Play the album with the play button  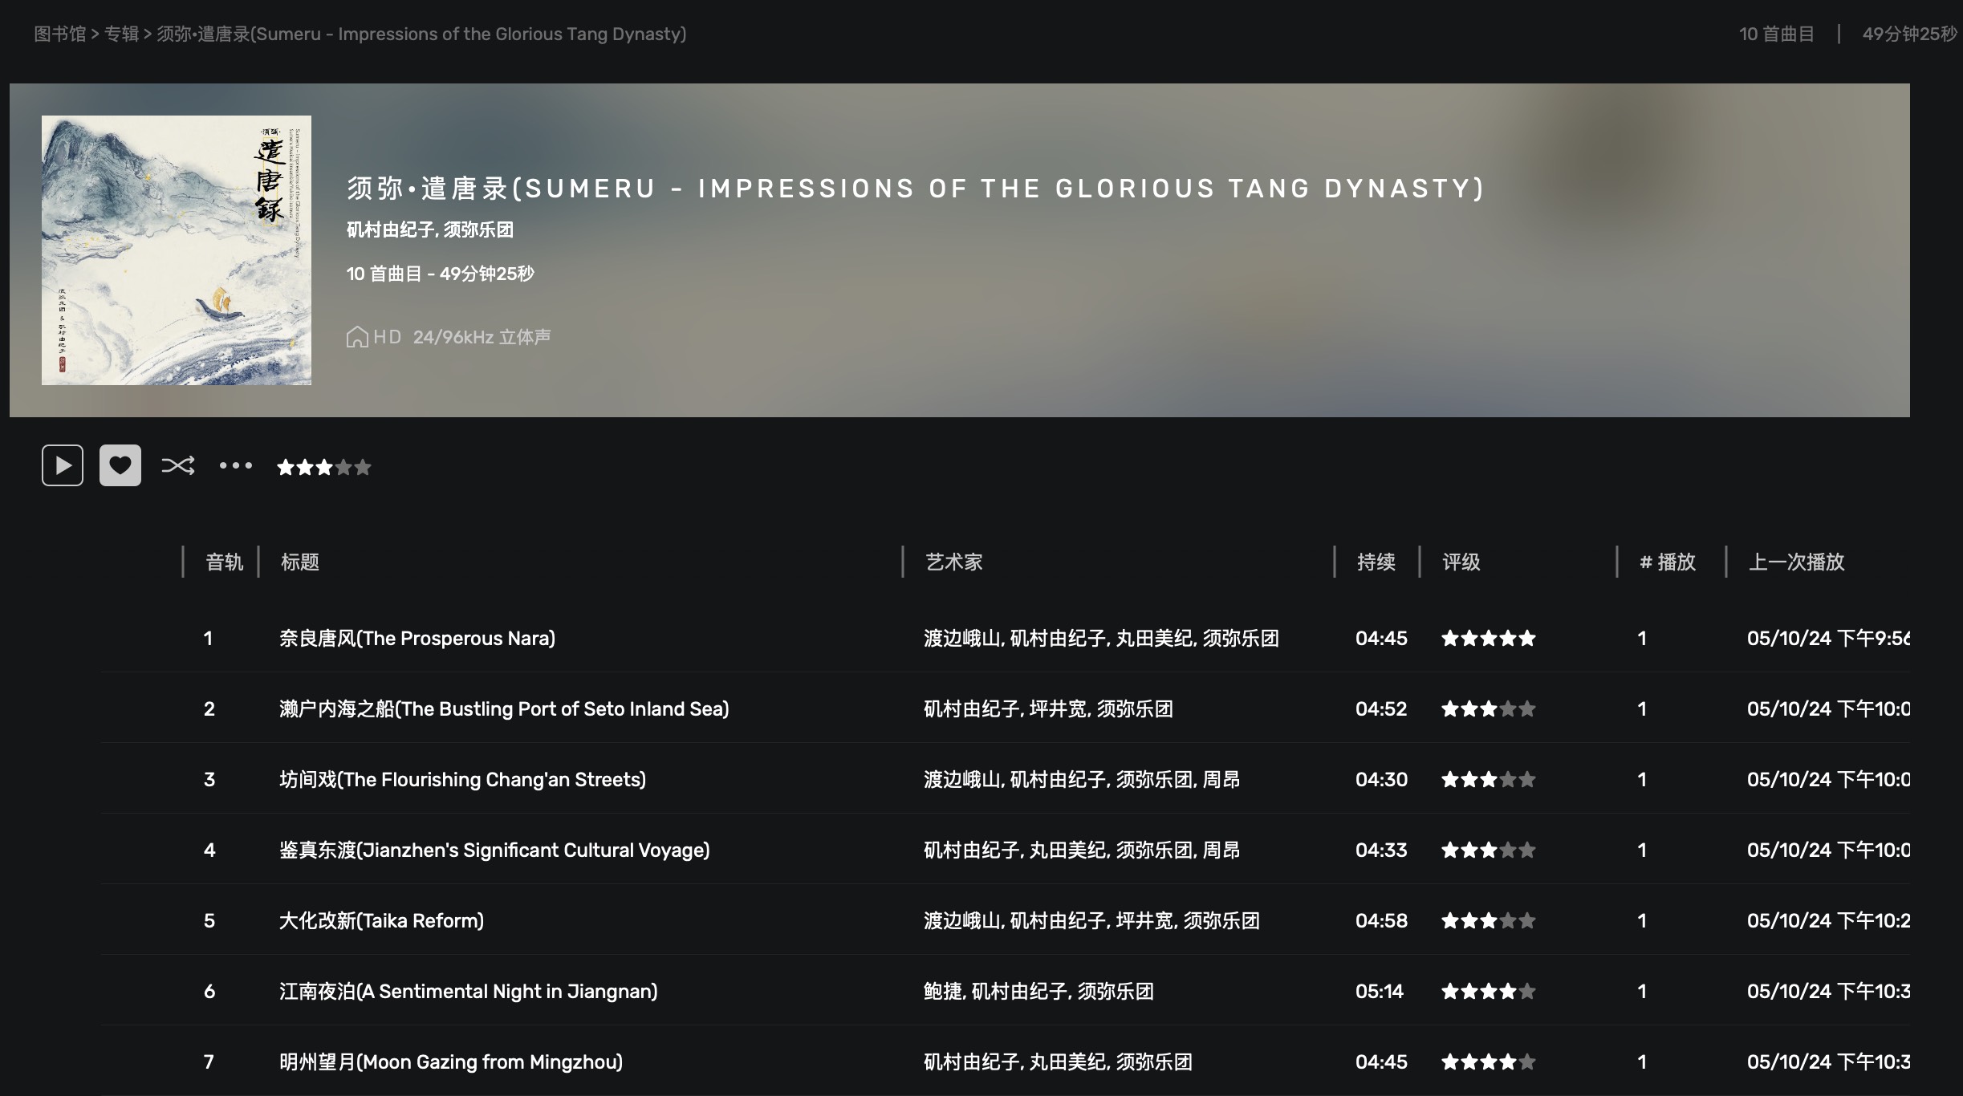63,465
